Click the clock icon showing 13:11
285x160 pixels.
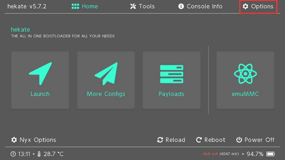[13, 154]
